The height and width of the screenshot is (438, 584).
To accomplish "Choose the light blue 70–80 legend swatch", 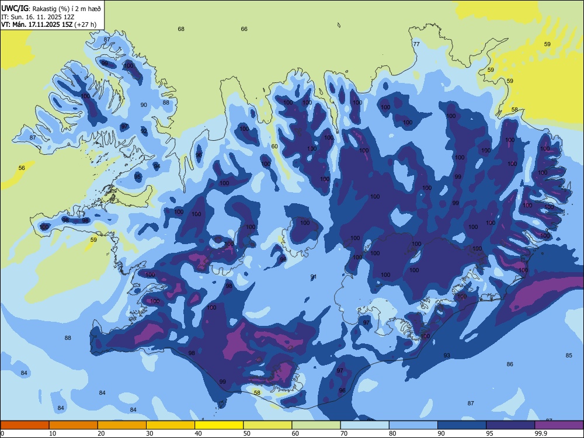I will click(365, 425).
